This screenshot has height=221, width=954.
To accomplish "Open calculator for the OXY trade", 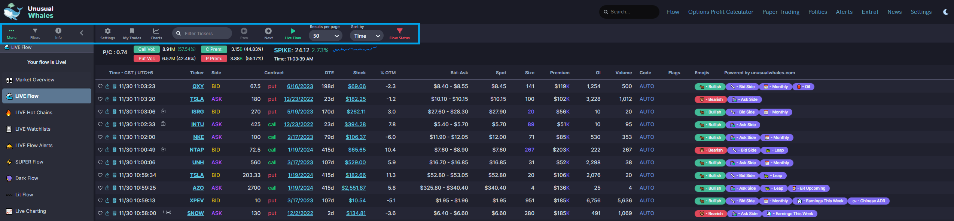I will click(x=115, y=86).
